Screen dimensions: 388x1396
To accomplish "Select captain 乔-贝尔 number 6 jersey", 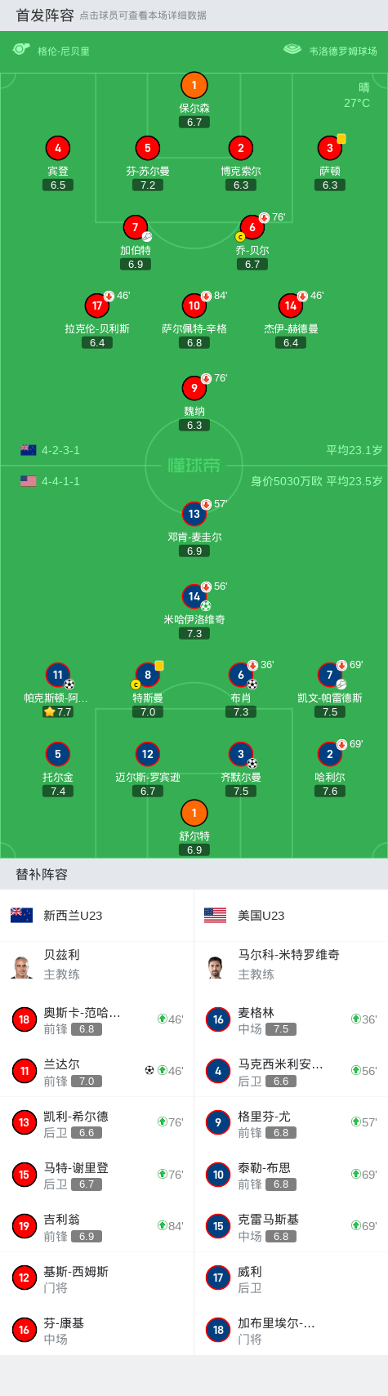I will click(x=252, y=227).
